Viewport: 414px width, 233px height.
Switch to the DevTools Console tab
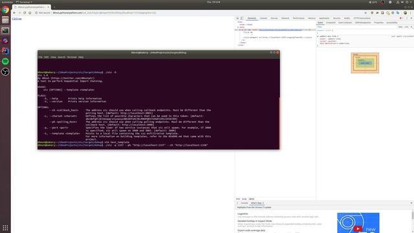(x=263, y=18)
